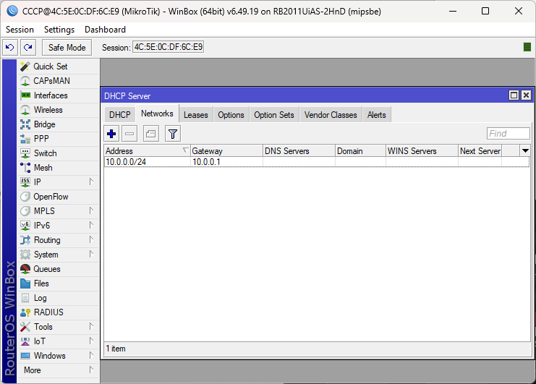Open the RADIUS menu
Image resolution: width=536 pixels, height=384 pixels.
[x=58, y=312]
